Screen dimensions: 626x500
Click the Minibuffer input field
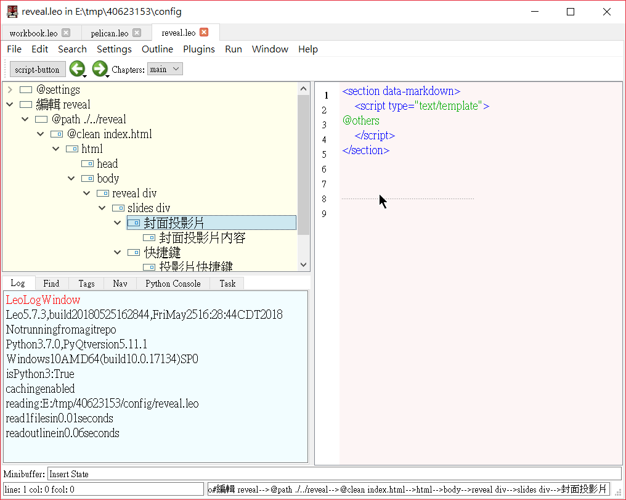[x=334, y=474]
